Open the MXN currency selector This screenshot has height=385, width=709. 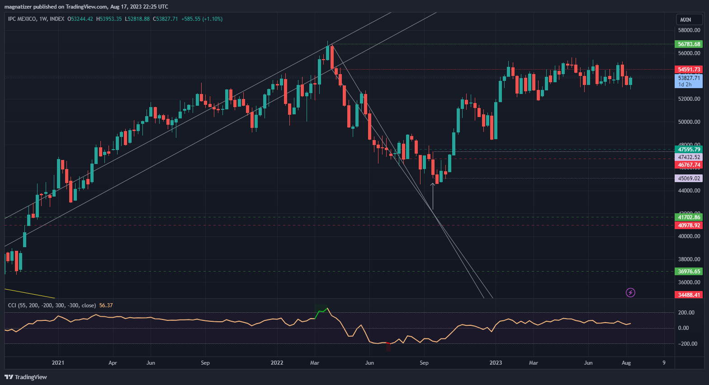[685, 19]
